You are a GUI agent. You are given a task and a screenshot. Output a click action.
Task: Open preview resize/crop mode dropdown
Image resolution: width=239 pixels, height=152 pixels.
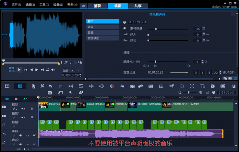[x=73, y=70]
